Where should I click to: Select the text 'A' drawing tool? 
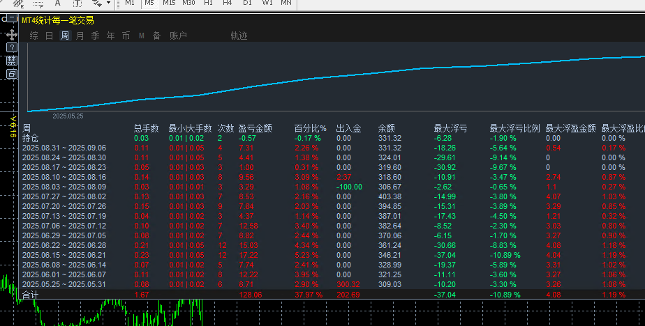58,3
